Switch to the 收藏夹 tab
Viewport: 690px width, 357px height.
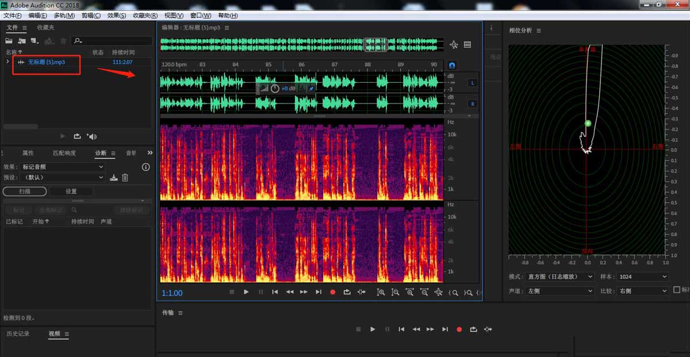(x=46, y=28)
